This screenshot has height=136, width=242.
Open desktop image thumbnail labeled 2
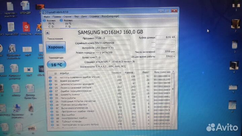tap(236, 25)
